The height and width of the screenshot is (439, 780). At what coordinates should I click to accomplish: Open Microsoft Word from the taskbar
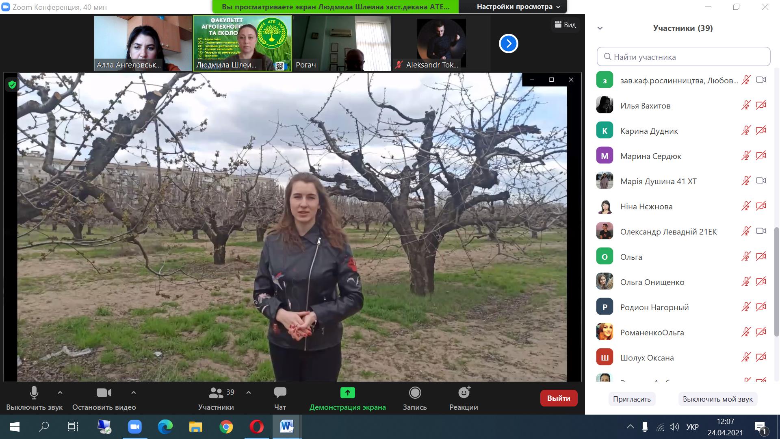(286, 427)
